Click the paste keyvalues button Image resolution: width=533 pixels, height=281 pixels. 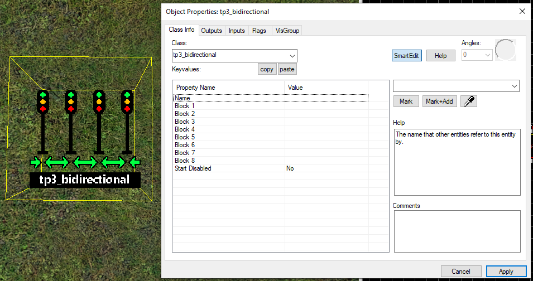point(287,69)
